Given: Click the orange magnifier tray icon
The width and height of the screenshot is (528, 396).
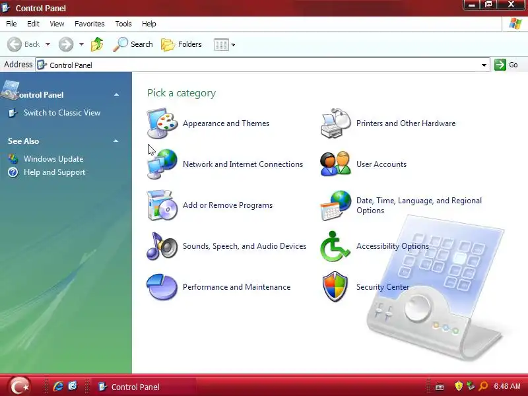Looking at the screenshot, I should (x=483, y=386).
